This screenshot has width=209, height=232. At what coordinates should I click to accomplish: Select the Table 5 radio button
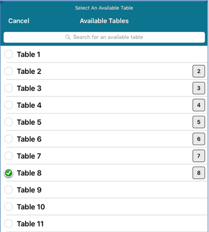pyautogui.click(x=9, y=122)
